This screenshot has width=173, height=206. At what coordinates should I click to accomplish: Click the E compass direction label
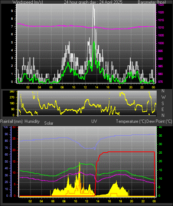(163, 109)
